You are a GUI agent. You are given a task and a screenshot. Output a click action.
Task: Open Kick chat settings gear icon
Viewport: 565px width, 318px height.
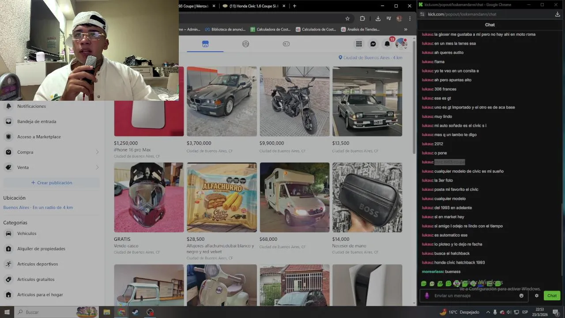click(x=537, y=295)
